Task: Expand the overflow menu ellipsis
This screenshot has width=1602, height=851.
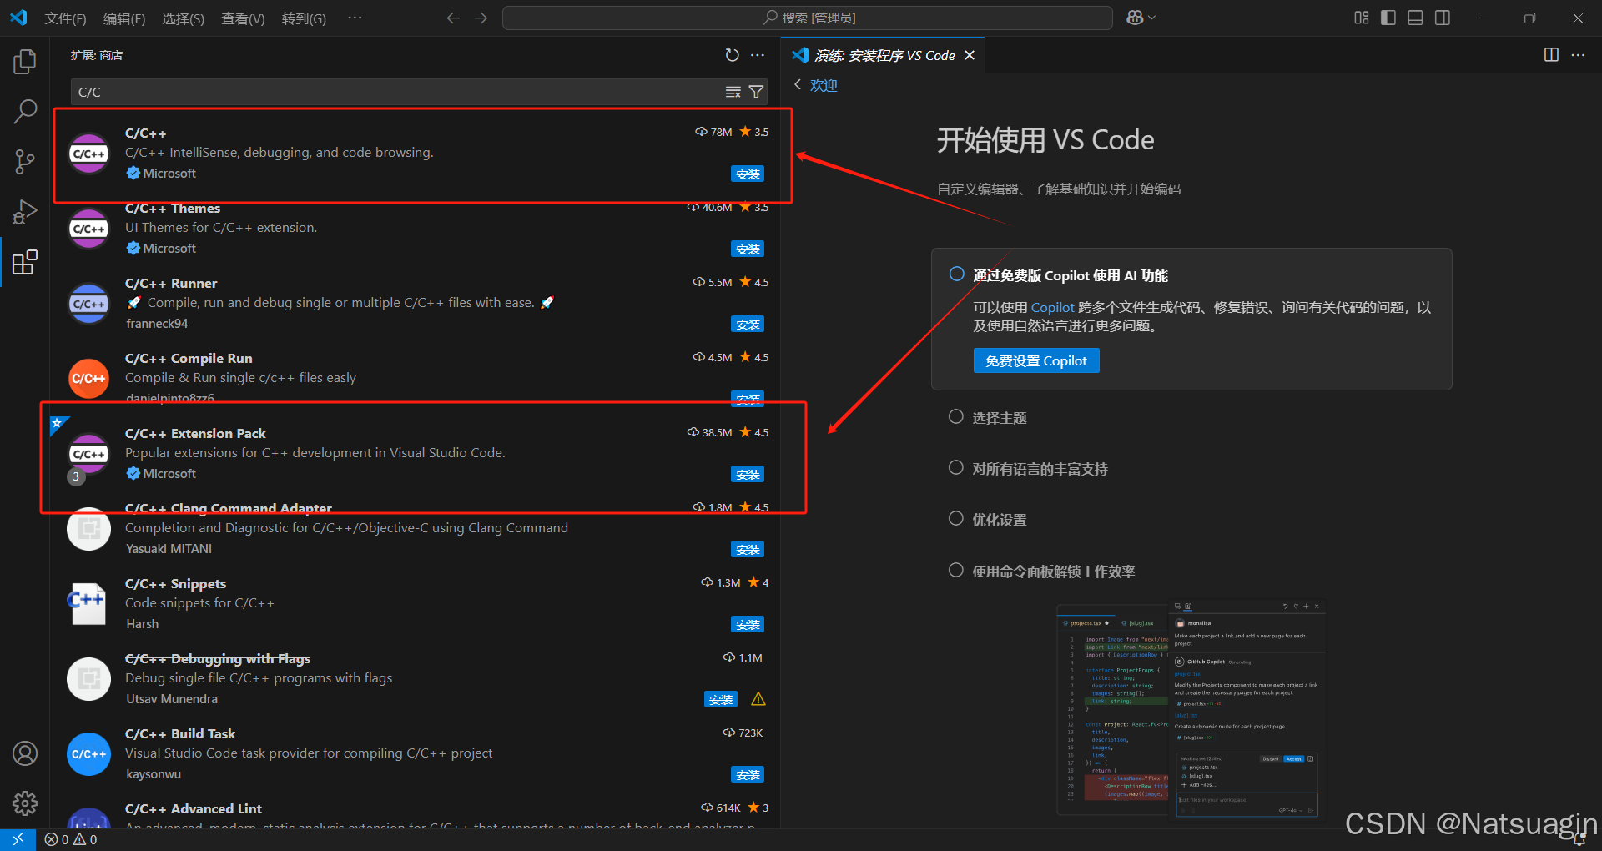Action: [355, 18]
